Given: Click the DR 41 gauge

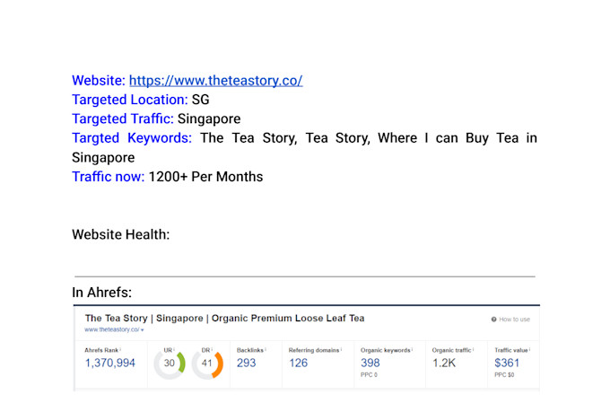Looking at the screenshot, I should point(207,364).
